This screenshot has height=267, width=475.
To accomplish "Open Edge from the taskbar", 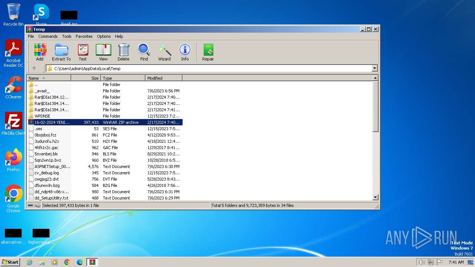I will pyautogui.click(x=80, y=262).
